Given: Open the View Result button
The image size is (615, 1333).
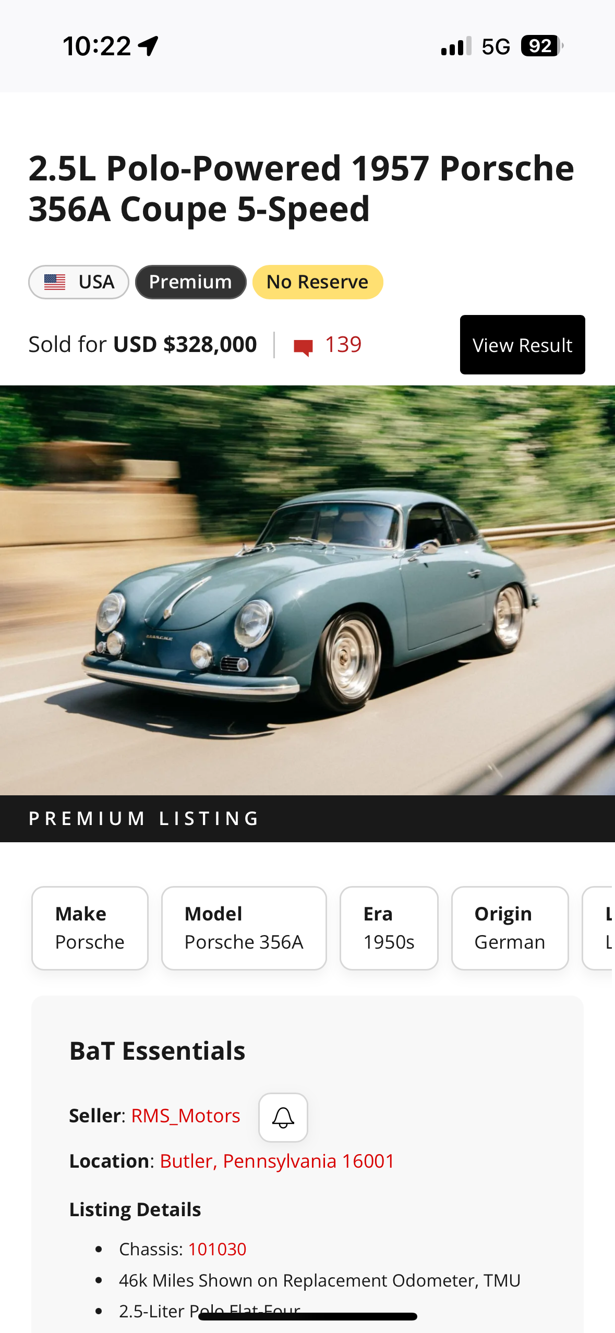Looking at the screenshot, I should click(522, 345).
